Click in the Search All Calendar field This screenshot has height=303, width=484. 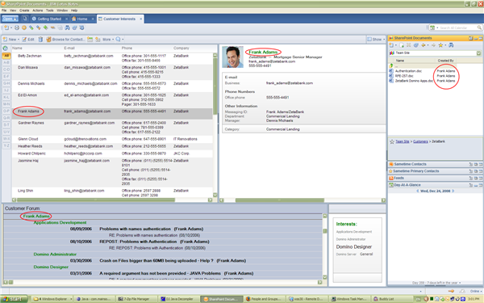pos(457,27)
